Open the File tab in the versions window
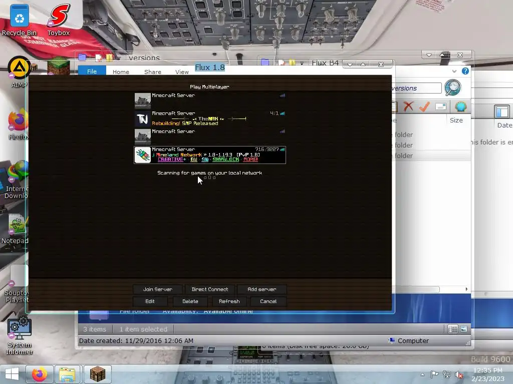 92,71
